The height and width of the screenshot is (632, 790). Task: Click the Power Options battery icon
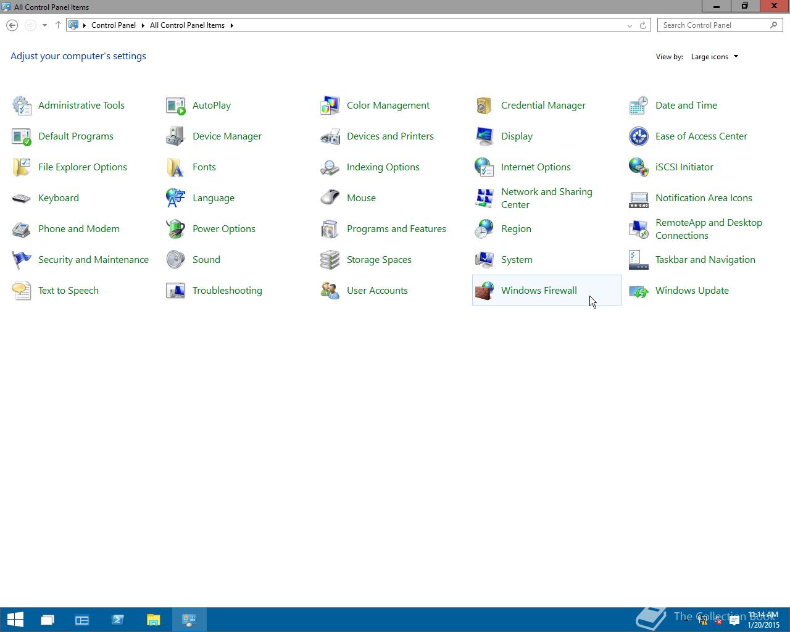tap(176, 229)
